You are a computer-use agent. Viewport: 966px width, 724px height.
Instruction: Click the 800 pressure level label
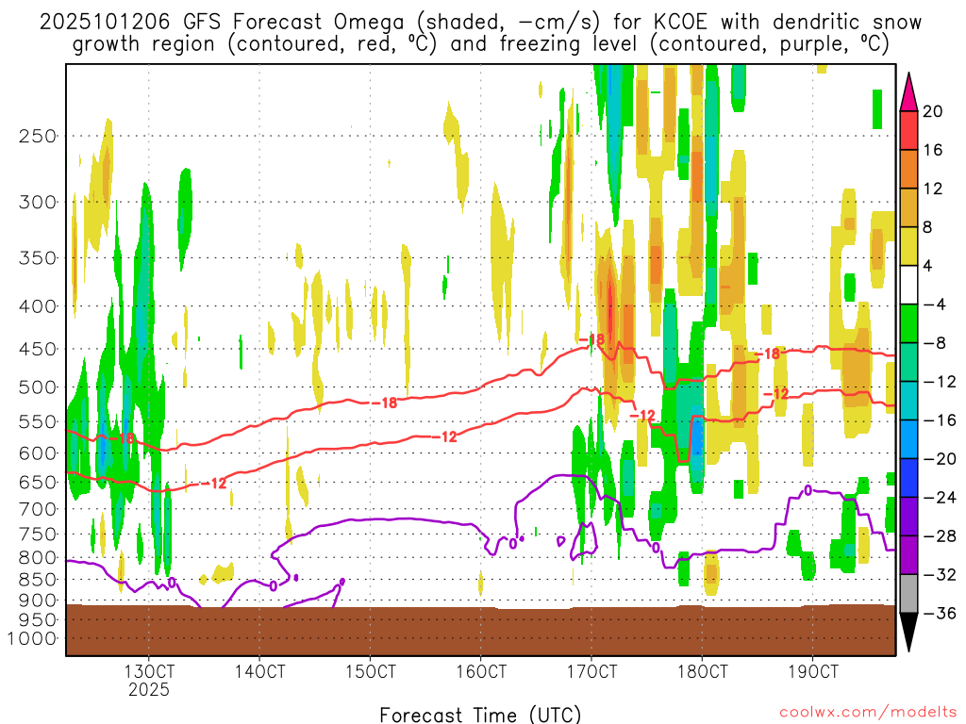click(38, 558)
